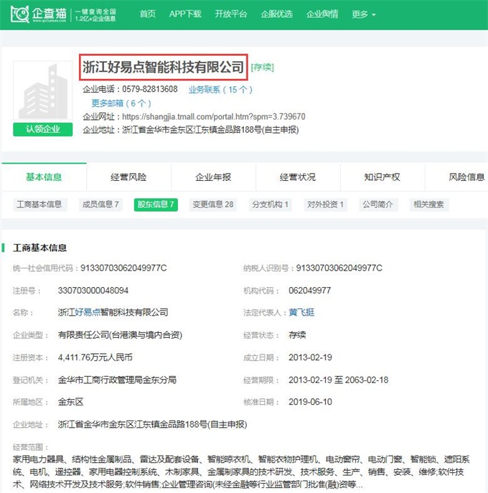Jump to 变更信息 28 sub-section
This screenshot has height=493, width=488.
pos(213,205)
